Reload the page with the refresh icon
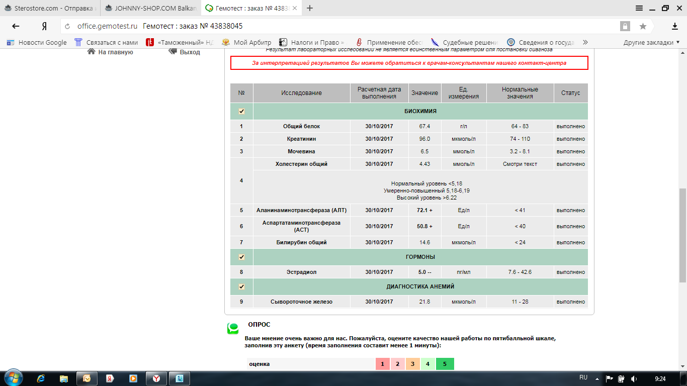 [67, 26]
